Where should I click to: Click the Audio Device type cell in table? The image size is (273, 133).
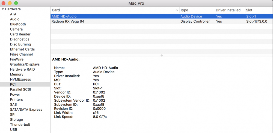(x=191, y=16)
